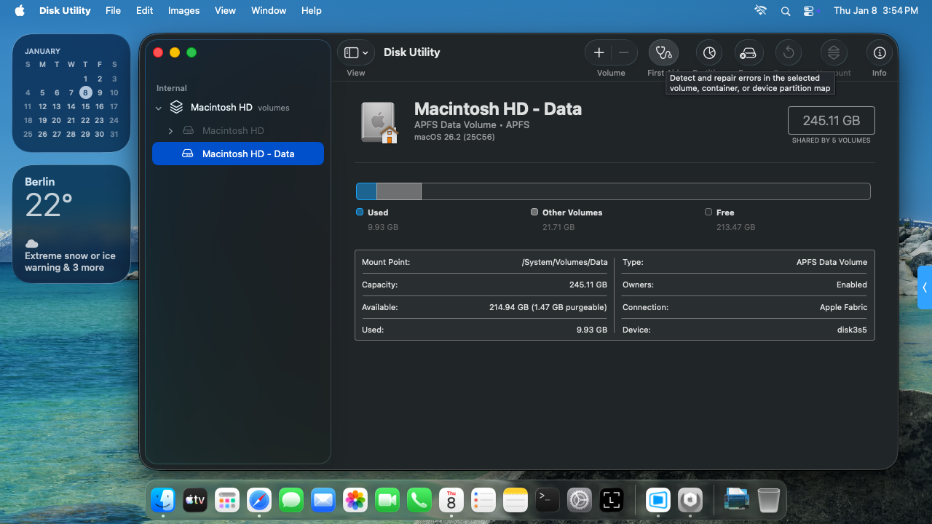Viewport: 932px width, 524px height.
Task: Click the Erase toolbar icon
Action: click(748, 52)
